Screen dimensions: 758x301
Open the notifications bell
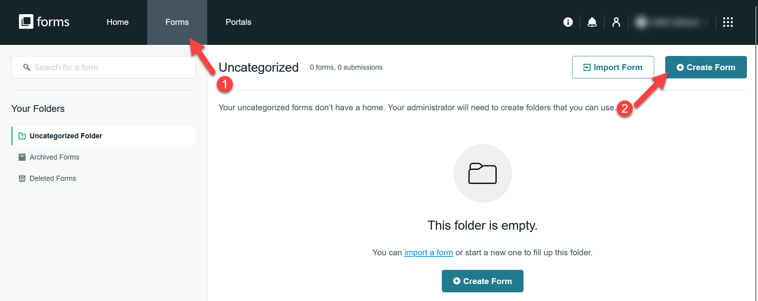tap(592, 22)
